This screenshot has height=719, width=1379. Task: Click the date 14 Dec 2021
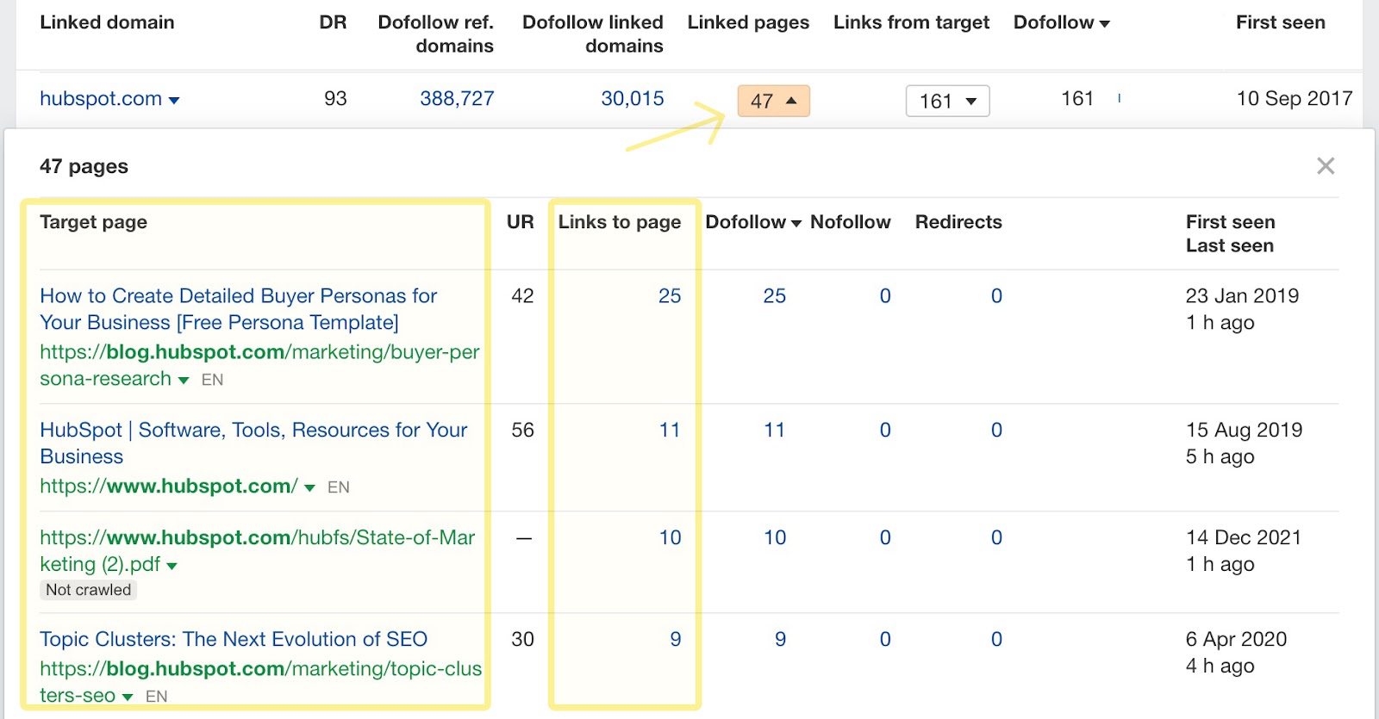(1243, 537)
